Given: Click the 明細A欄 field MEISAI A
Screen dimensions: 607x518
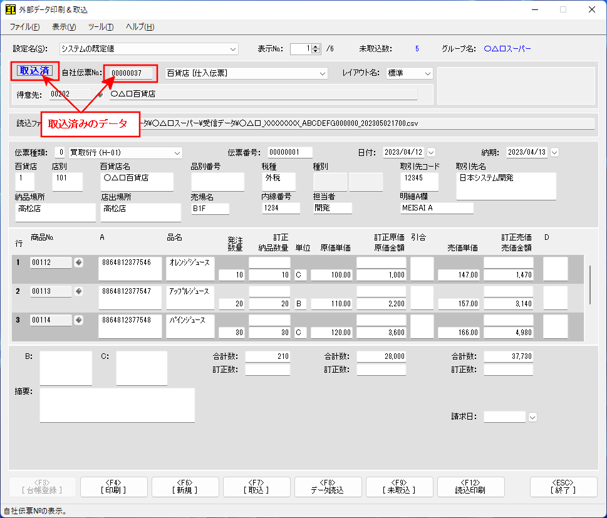Looking at the screenshot, I should [x=437, y=209].
